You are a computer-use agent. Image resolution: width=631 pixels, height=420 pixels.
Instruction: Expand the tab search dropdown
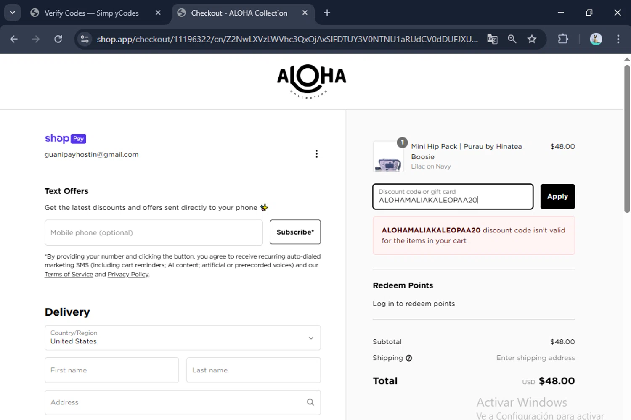[x=13, y=13]
